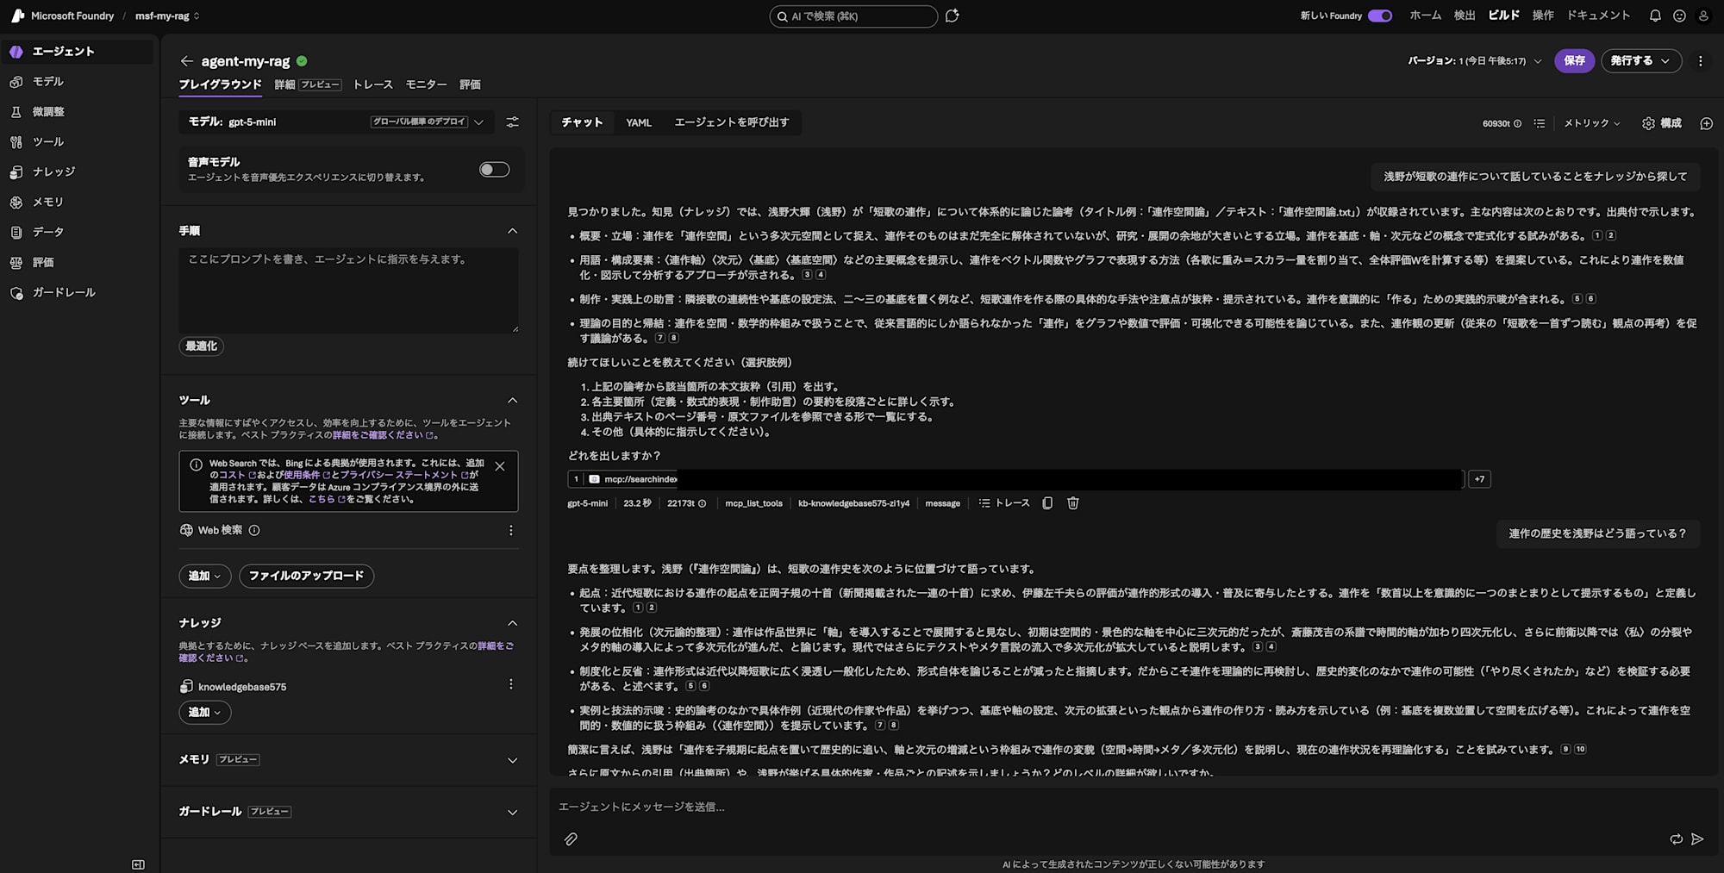Click the info icon next to Web 検索

[254, 531]
